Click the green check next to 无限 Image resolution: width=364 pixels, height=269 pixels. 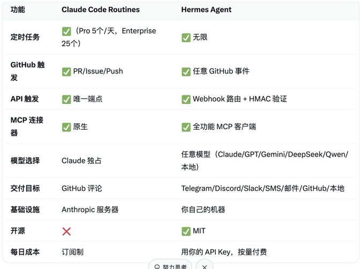[x=186, y=38]
